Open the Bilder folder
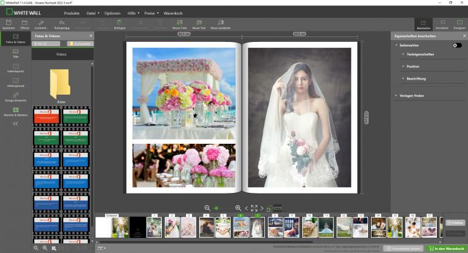This screenshot has width=468, height=253. pos(61,86)
